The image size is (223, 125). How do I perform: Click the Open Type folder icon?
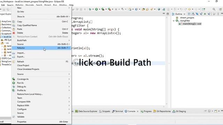(x=143, y=9)
